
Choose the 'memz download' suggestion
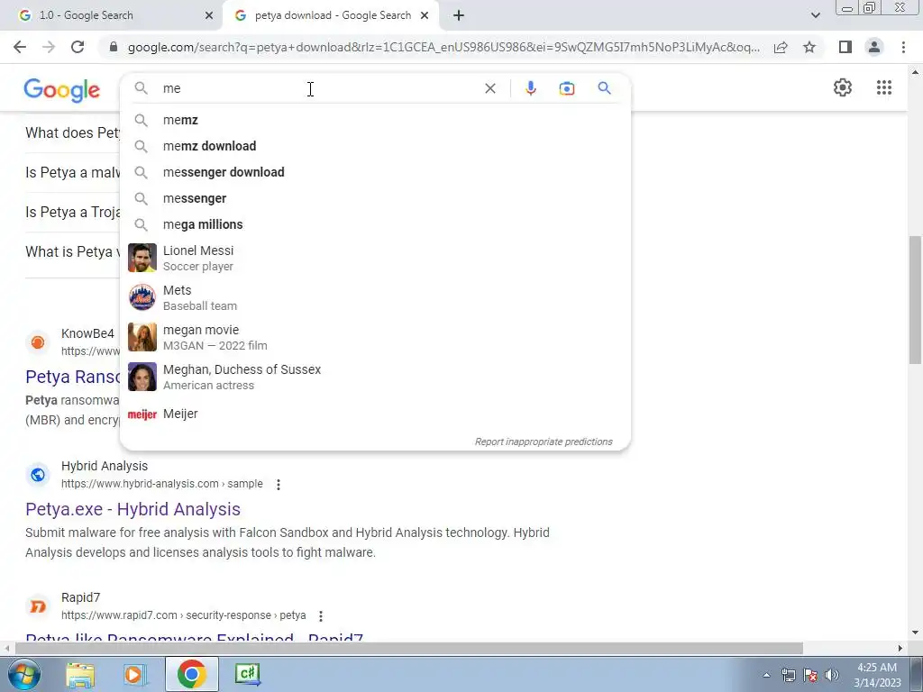375,146
